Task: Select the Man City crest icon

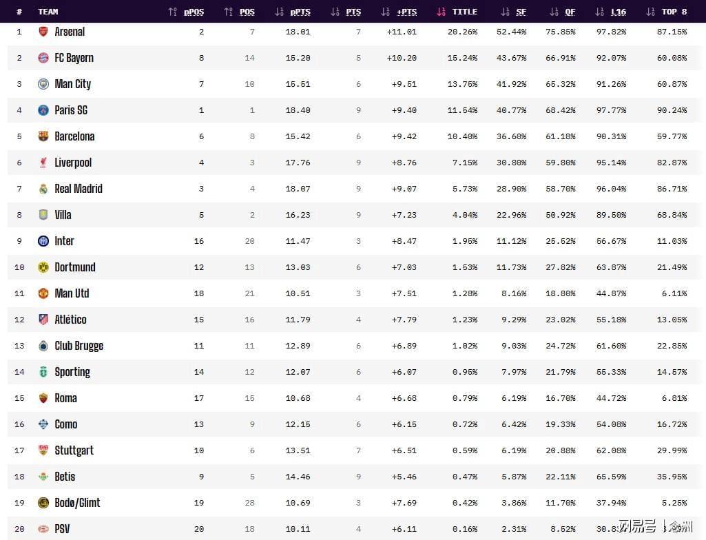Action: click(43, 84)
